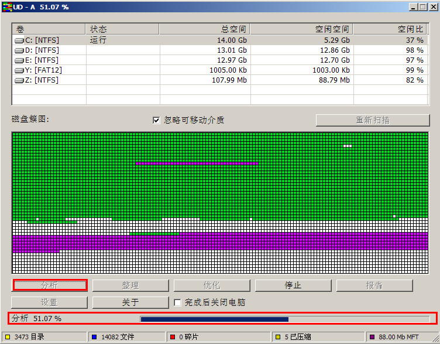
Task: Click the 分析 51.07 % status text
Action: [x=36, y=318]
